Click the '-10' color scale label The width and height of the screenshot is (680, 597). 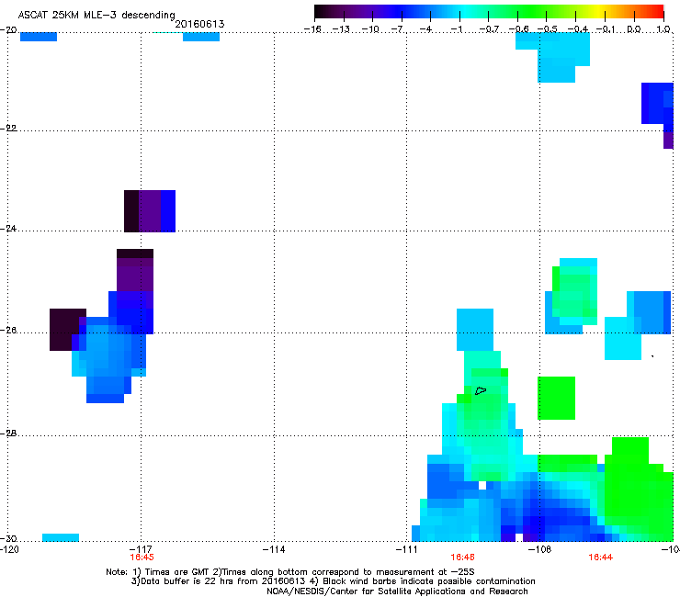370,29
